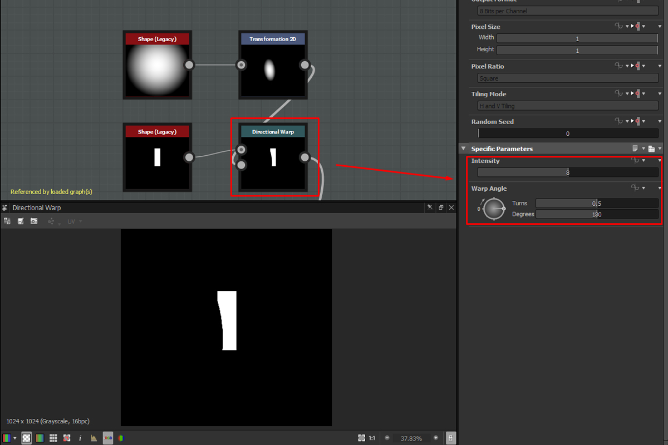
Task: Select the Directional Warp node
Action: tap(273, 157)
